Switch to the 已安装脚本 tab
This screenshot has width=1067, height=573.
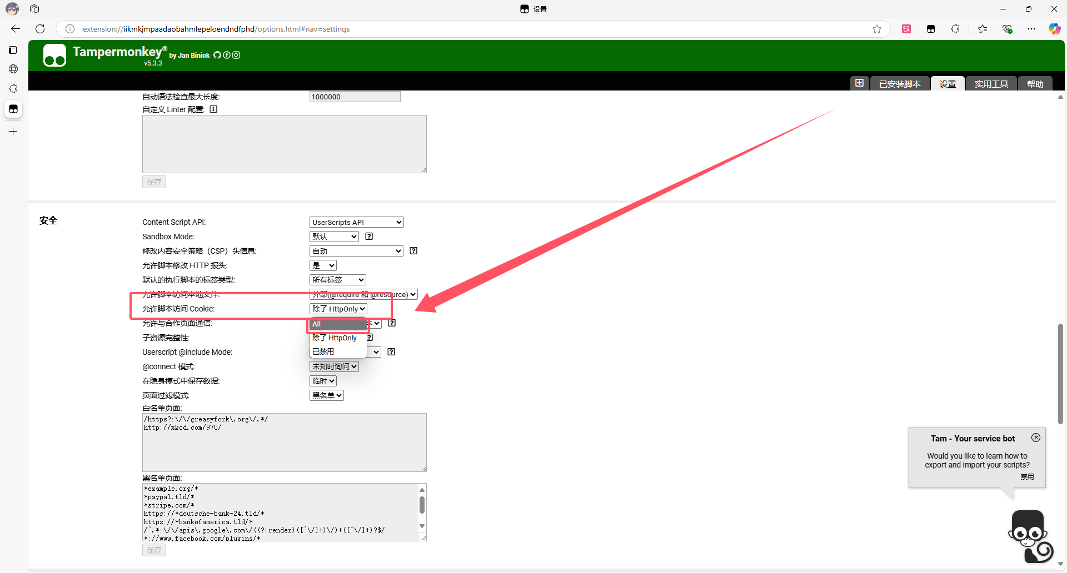click(x=900, y=84)
